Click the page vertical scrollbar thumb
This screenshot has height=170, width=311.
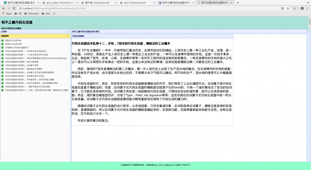click(310, 21)
